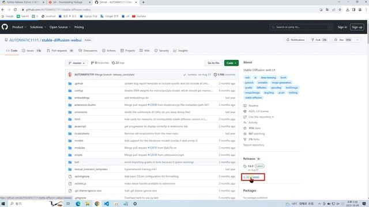Click the translate page icon in address bar
This screenshot has height=207, width=369.
click(x=327, y=10)
